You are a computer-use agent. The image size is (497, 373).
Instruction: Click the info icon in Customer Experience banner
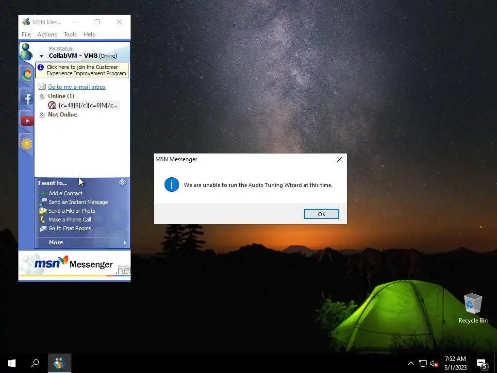click(41, 67)
